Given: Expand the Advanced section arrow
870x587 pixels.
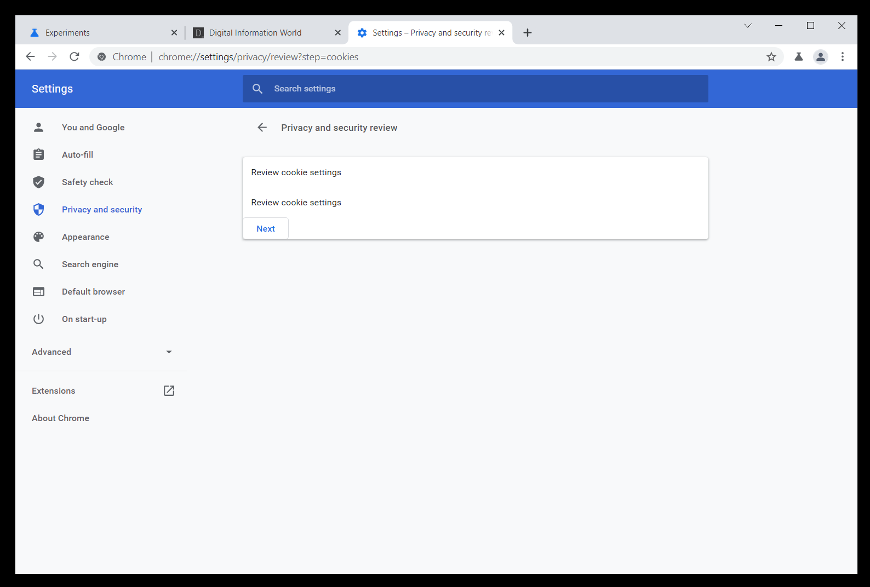Looking at the screenshot, I should (169, 352).
